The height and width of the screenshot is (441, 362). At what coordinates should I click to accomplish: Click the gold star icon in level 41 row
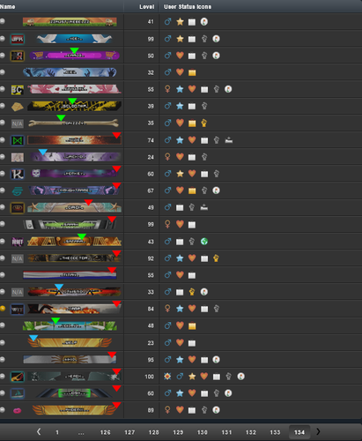[180, 21]
